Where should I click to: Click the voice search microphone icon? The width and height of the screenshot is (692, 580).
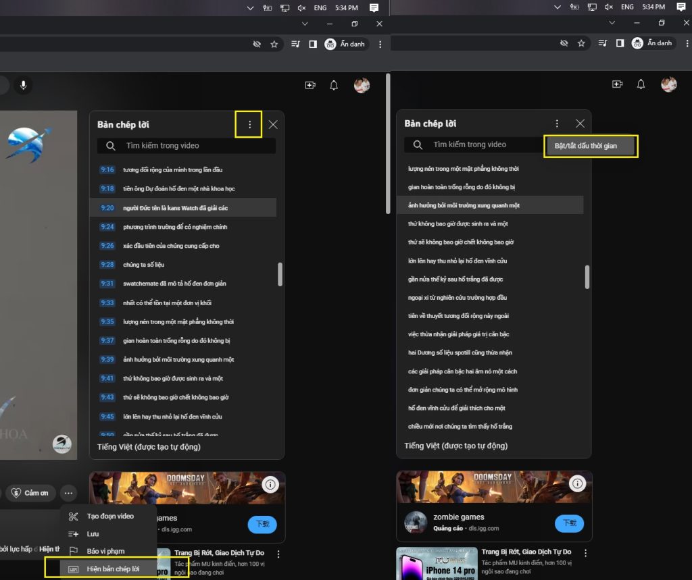coord(24,84)
